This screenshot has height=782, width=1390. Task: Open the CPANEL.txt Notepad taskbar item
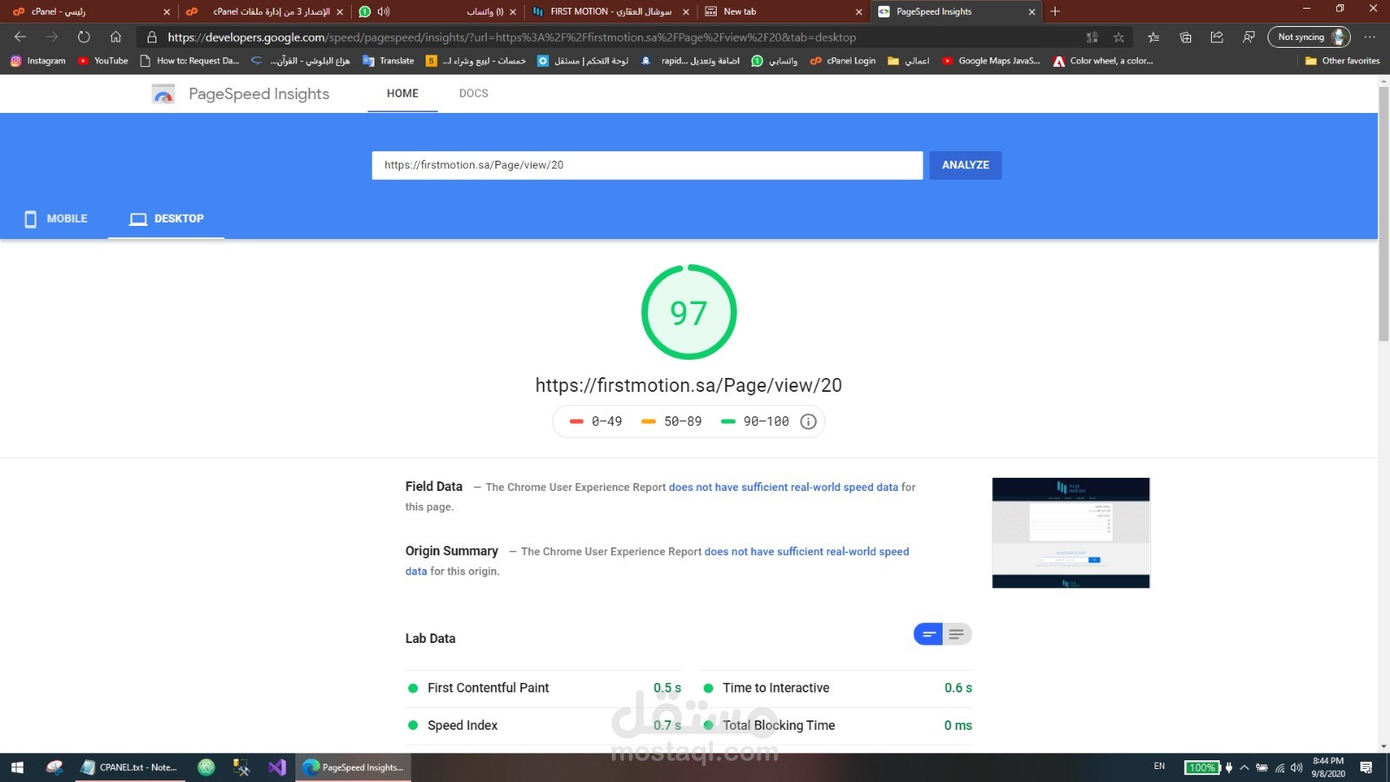[130, 767]
